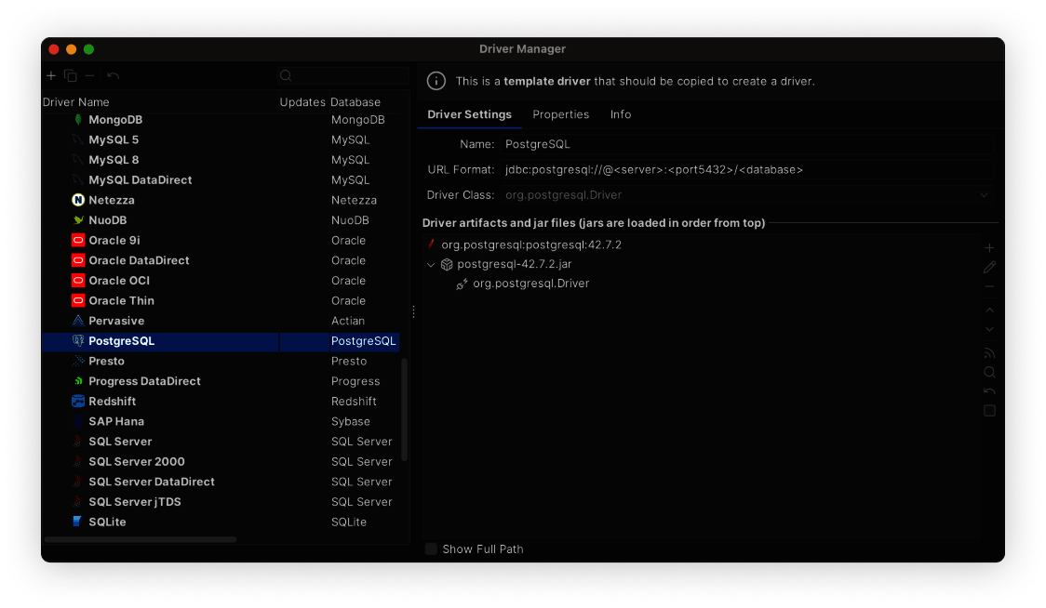Click the driver list vertical scrollbar
The height and width of the screenshot is (608, 1046).
(x=405, y=409)
